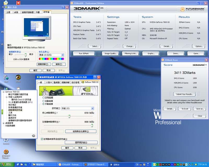Open the daemon desktop shortcut icon
Viewport: 209px width, 167px height.
coord(6,141)
